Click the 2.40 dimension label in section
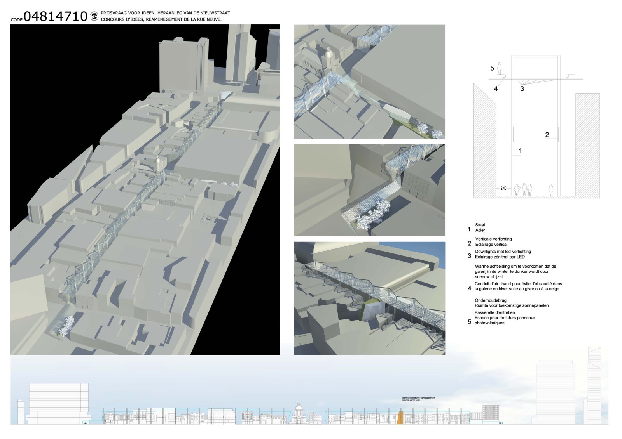This screenshot has height=439, width=622. (x=503, y=188)
